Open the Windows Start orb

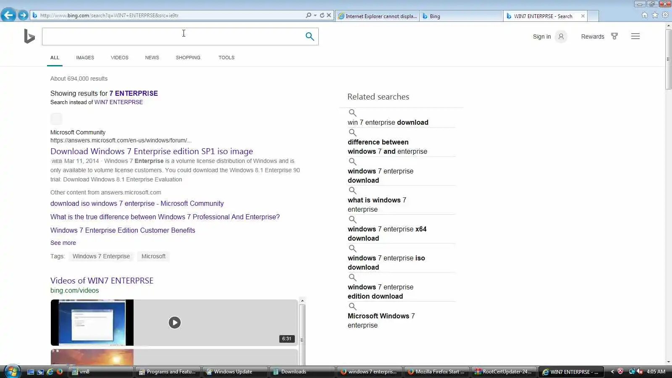click(12, 371)
